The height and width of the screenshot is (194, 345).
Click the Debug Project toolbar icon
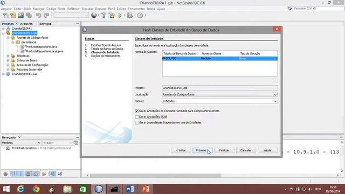tap(130, 16)
